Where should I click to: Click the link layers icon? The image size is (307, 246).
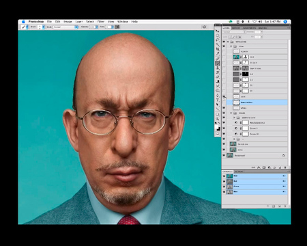pyautogui.click(x=253, y=167)
